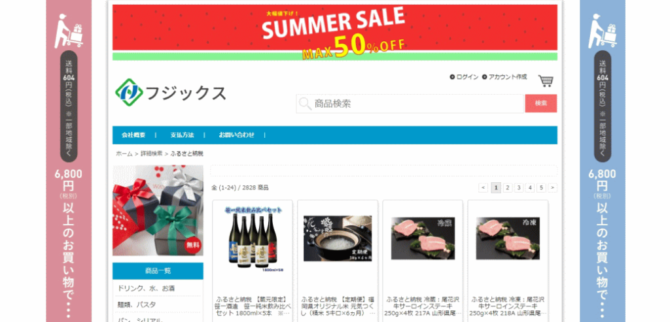
Task: Go to next page arrow
Action: click(x=552, y=187)
